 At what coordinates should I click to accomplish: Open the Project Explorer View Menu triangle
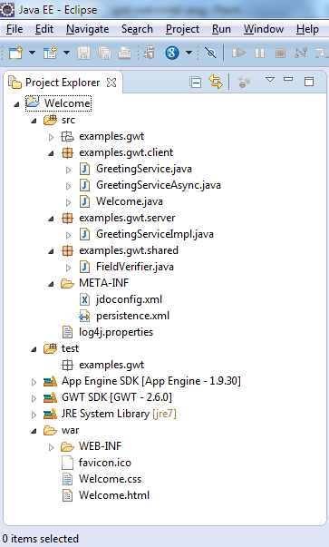tap(270, 80)
